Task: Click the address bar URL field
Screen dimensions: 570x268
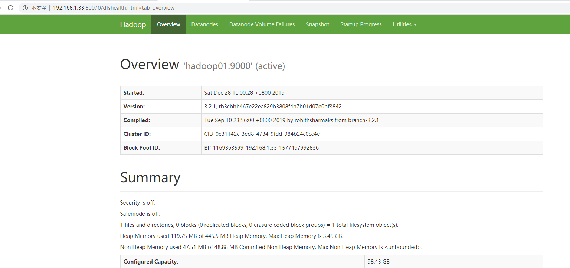Action: pyautogui.click(x=114, y=8)
